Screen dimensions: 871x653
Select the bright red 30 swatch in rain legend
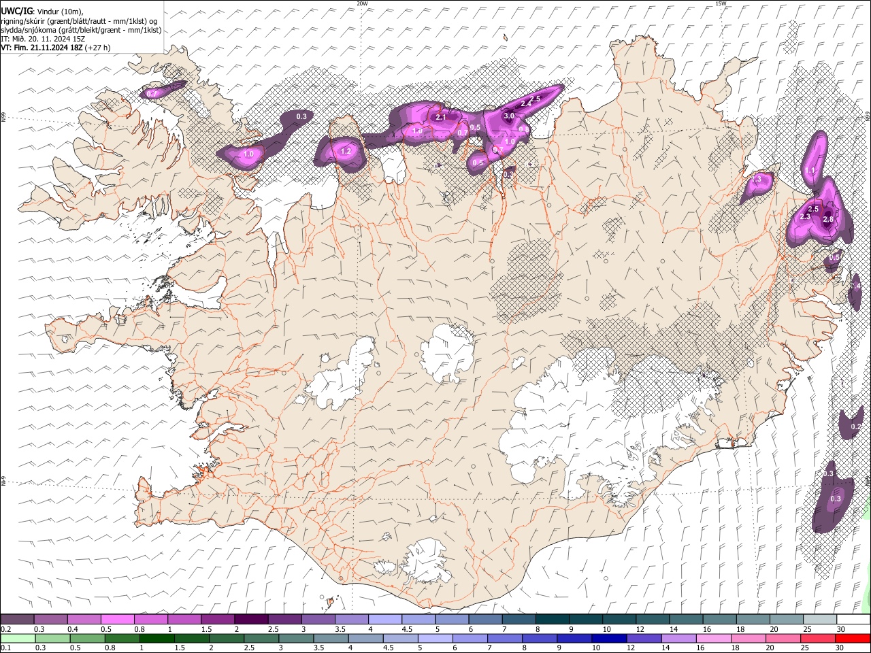coord(853,638)
